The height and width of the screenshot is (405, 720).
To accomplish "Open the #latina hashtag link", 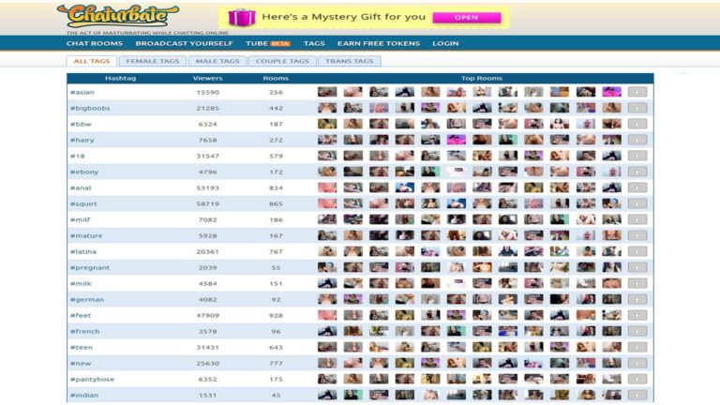I will tap(83, 252).
